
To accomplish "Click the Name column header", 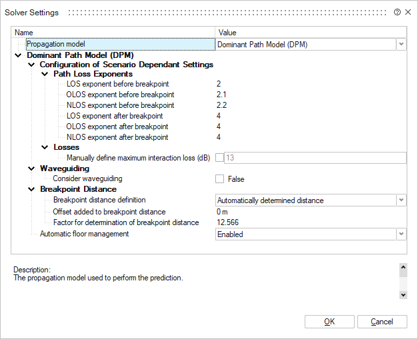I will point(113,32).
